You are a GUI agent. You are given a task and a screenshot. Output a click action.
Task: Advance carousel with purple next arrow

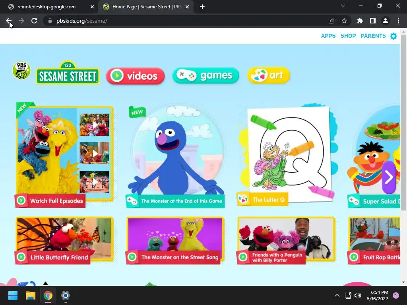[x=389, y=178]
